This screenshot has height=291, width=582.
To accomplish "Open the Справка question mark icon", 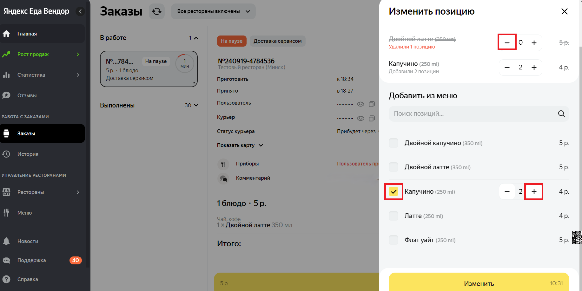I will (6, 279).
